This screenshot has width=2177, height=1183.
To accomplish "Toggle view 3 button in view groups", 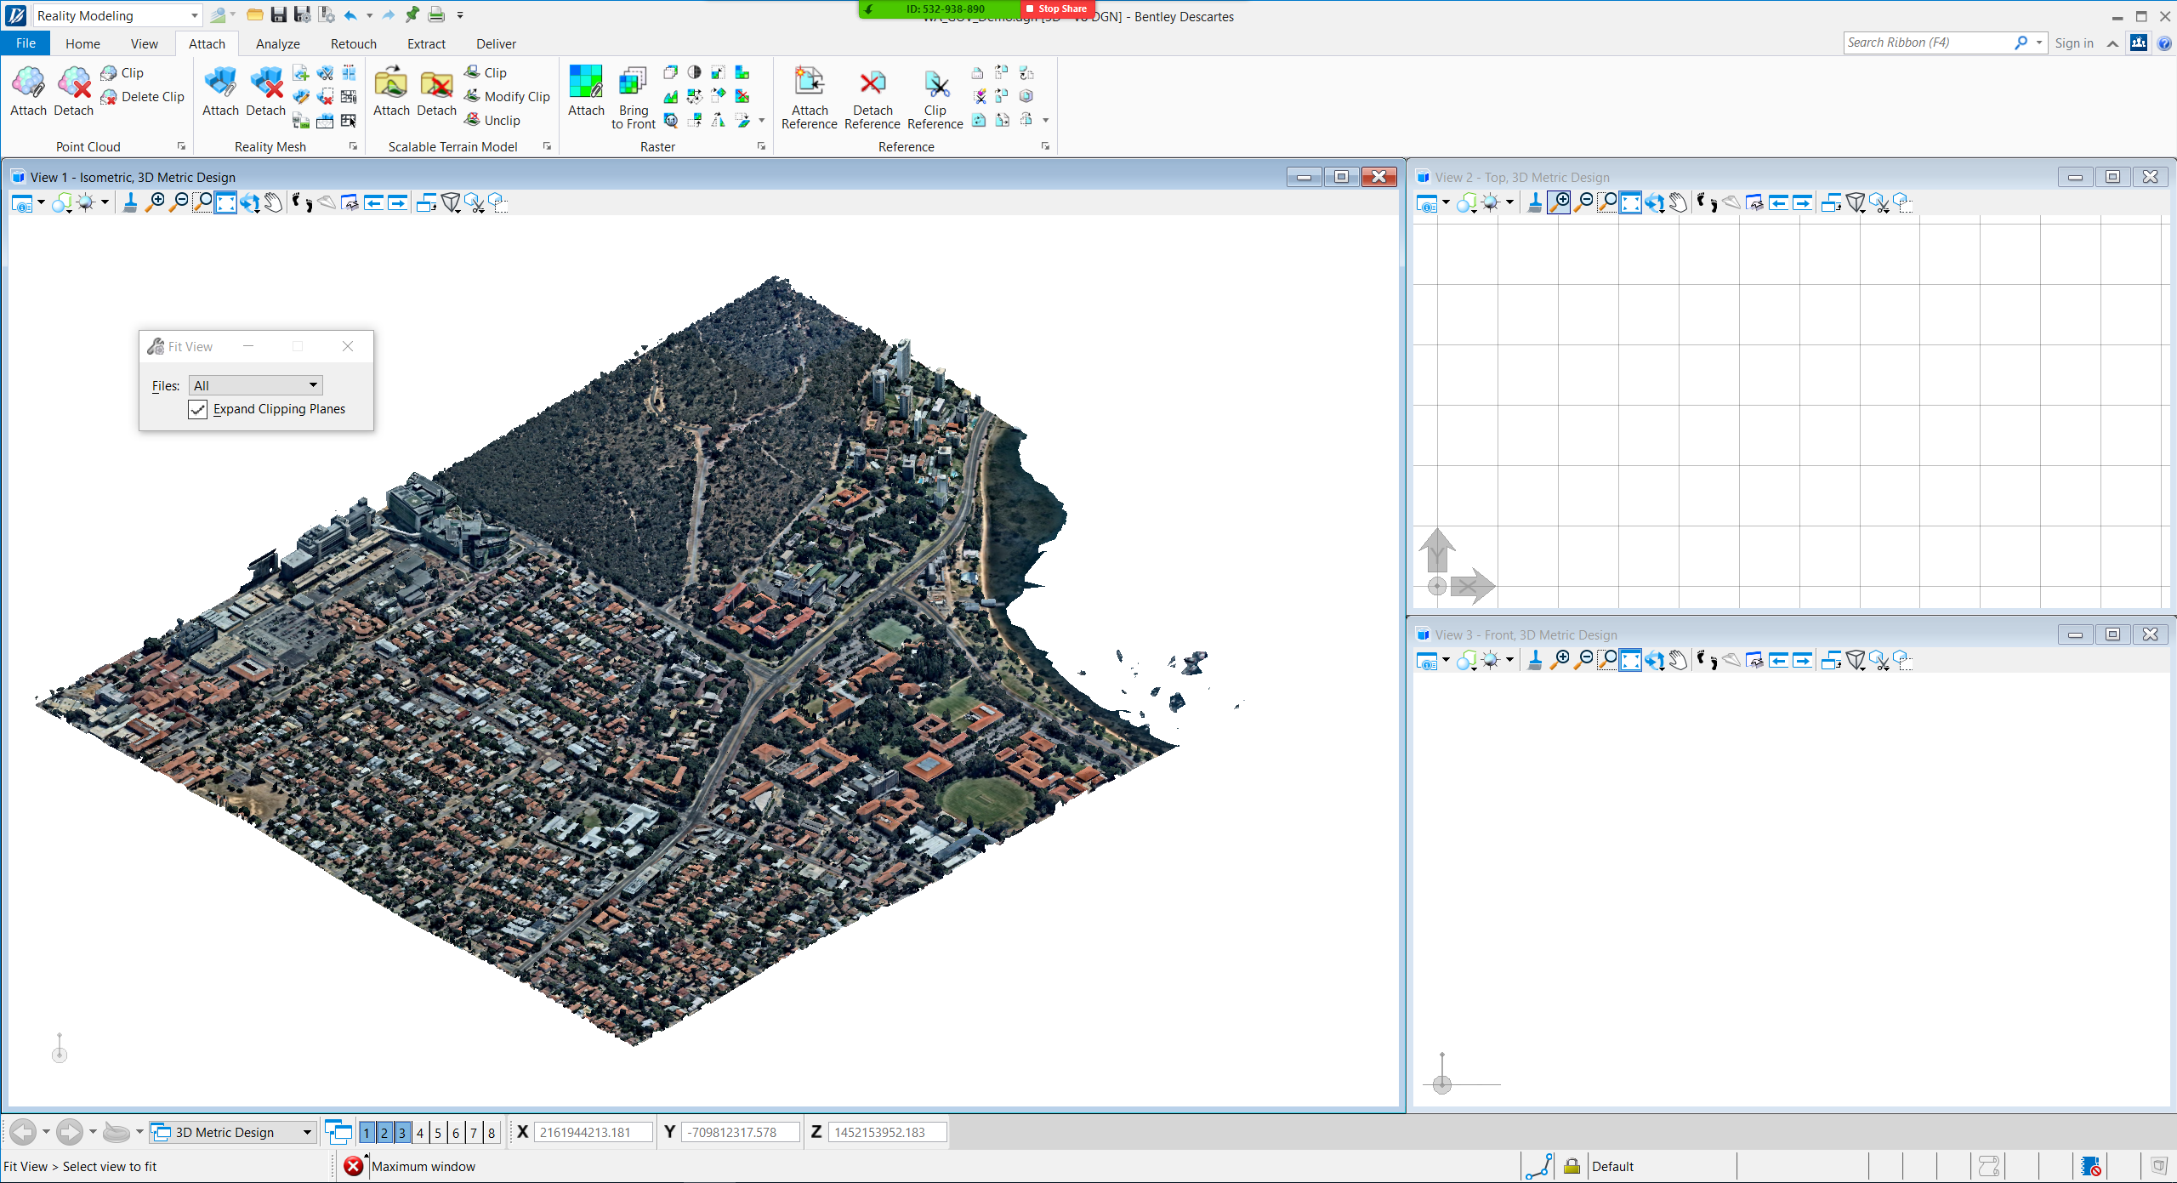I will point(402,1132).
